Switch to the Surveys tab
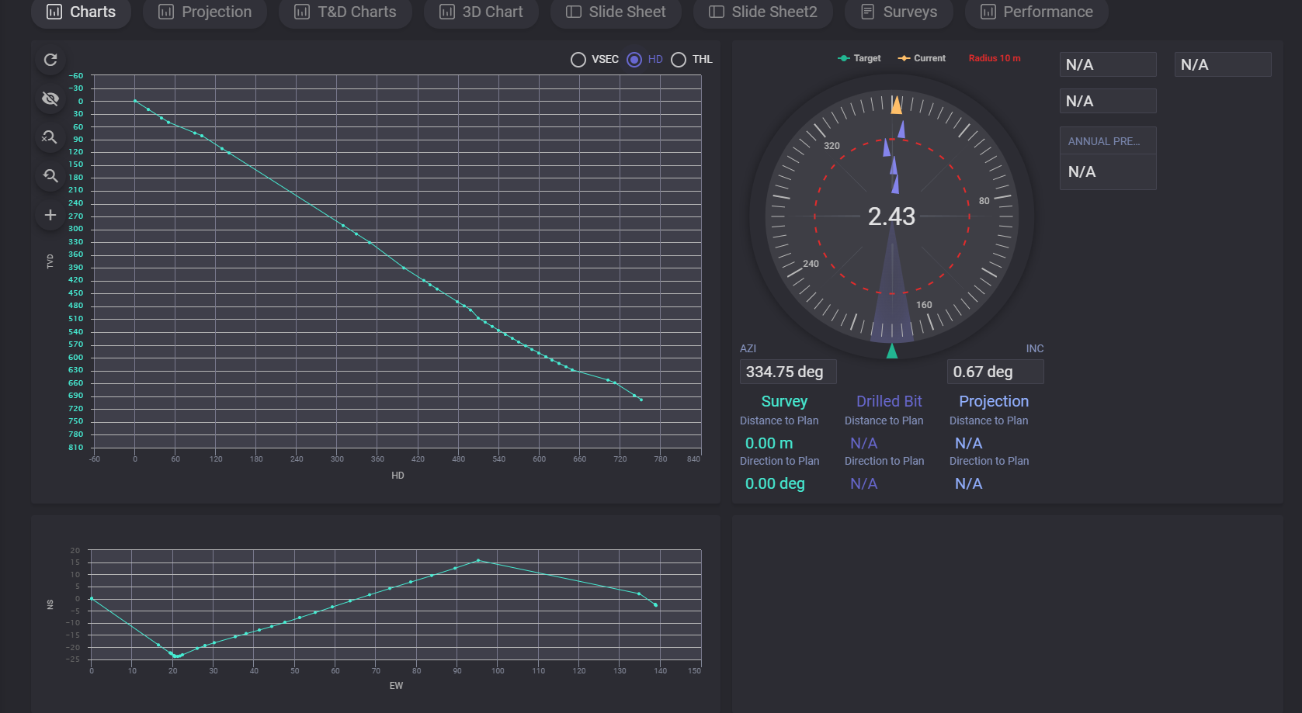 point(899,12)
